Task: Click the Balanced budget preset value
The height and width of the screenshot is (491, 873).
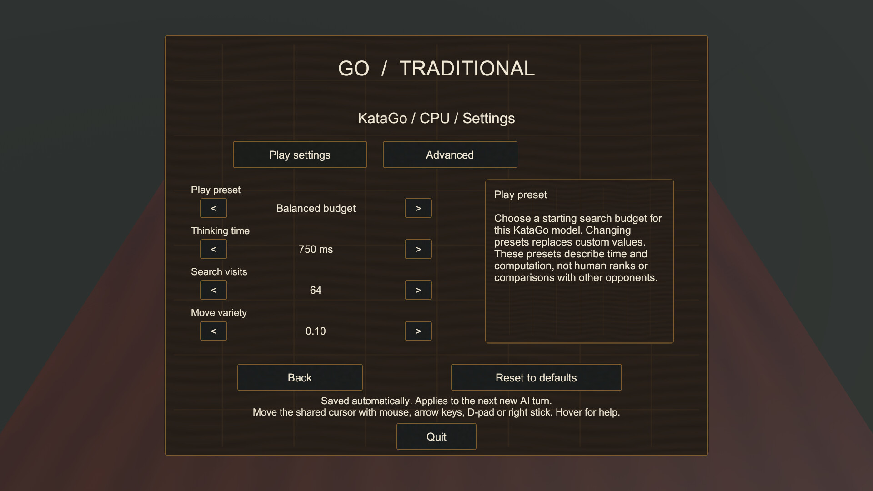Action: click(316, 208)
